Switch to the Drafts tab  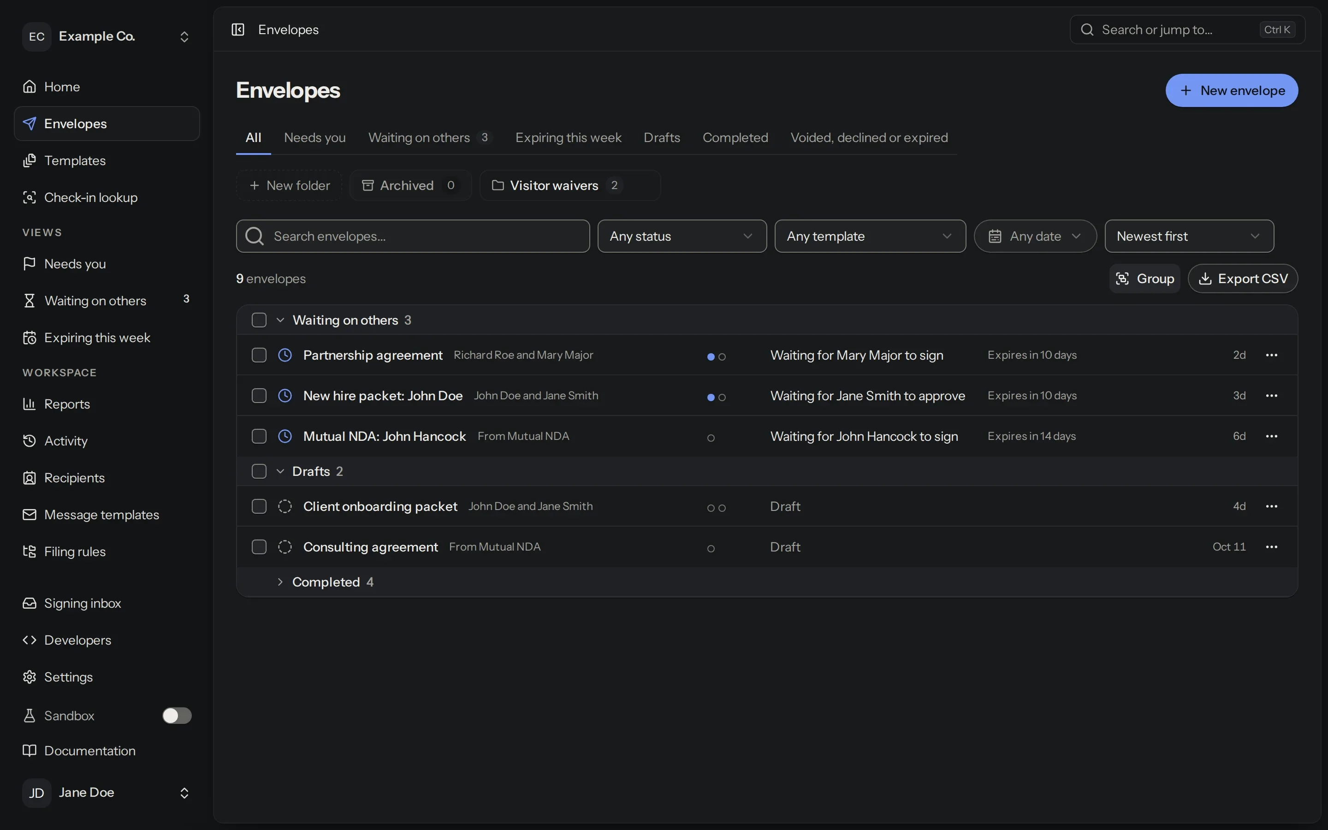tap(661, 137)
